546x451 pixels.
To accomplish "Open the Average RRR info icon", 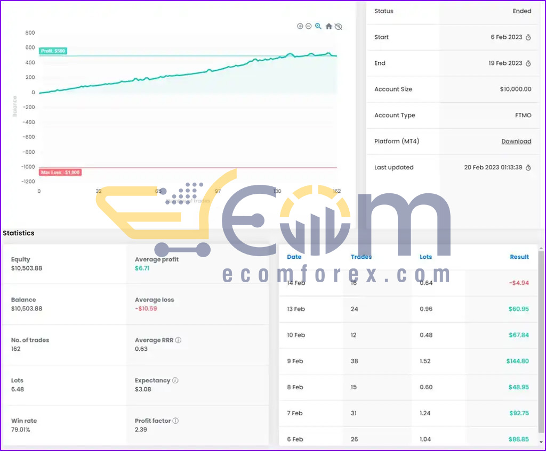I will (178, 340).
